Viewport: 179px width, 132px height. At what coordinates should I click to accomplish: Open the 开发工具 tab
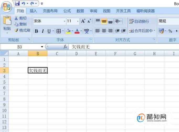tap(123, 11)
